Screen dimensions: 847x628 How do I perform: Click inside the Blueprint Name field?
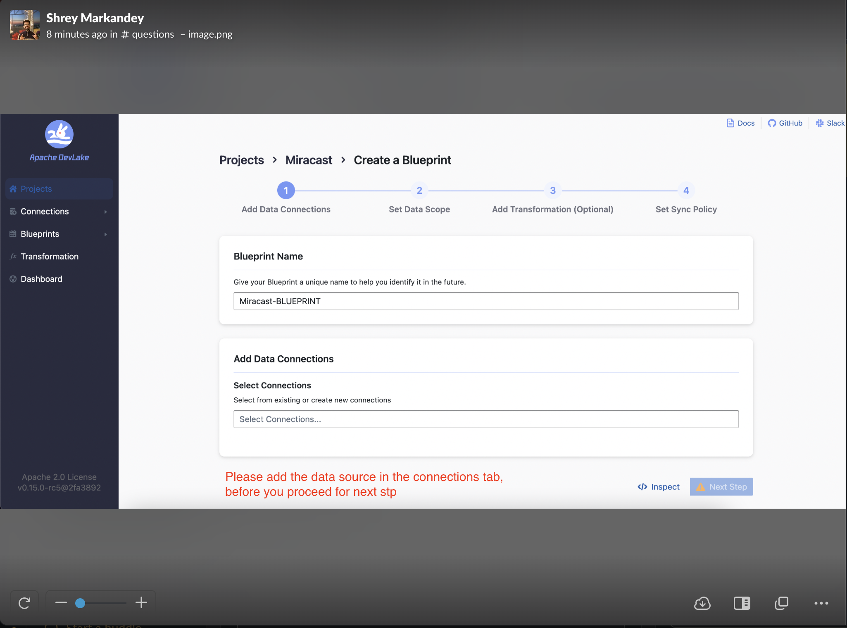point(485,301)
